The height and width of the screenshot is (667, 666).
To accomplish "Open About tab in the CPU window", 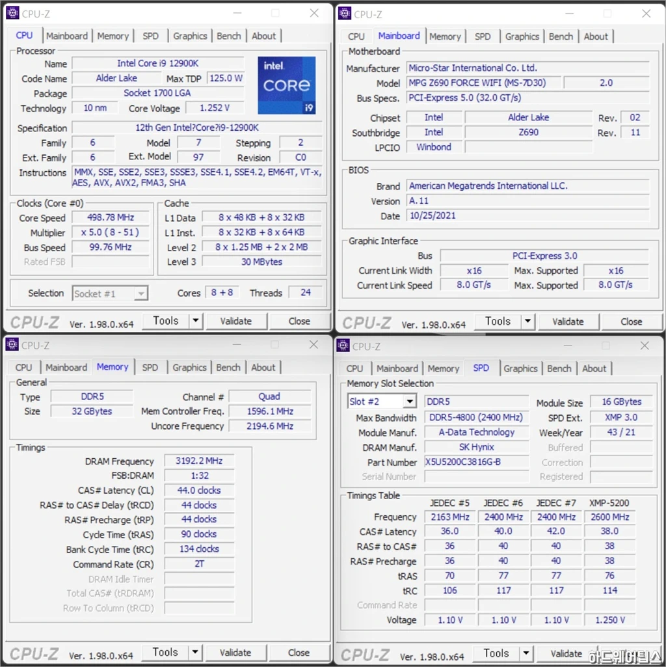I will tap(263, 36).
